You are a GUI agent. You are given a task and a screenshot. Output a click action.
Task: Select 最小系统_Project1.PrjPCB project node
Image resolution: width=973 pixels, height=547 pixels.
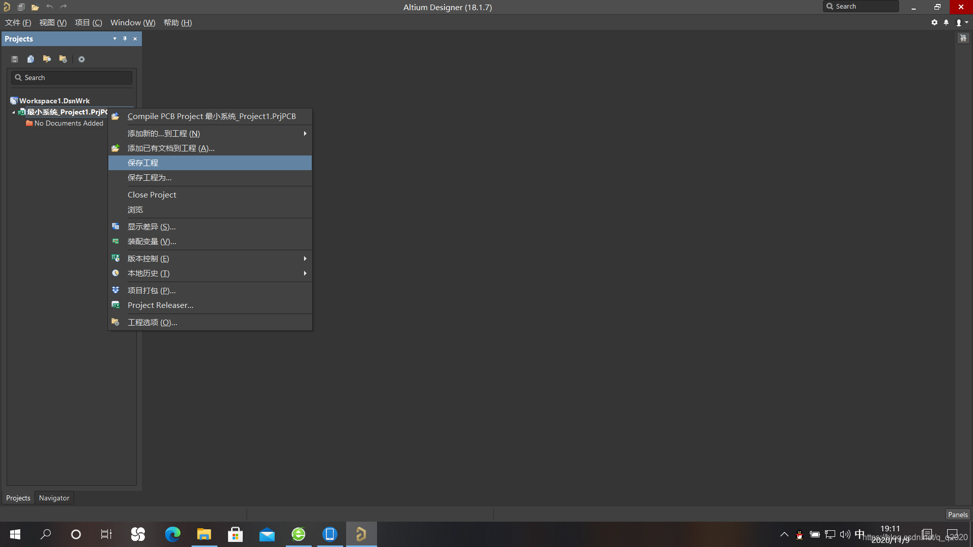67,112
